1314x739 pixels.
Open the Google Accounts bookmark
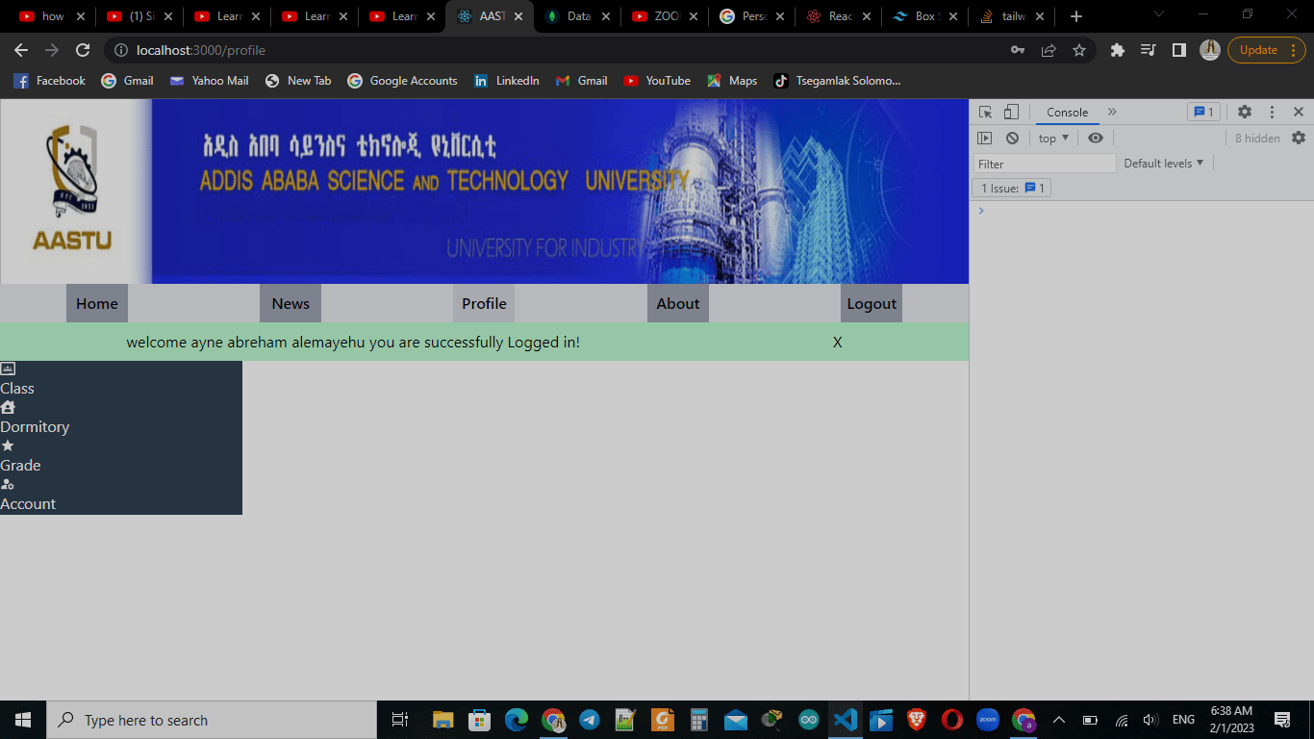coord(402,81)
